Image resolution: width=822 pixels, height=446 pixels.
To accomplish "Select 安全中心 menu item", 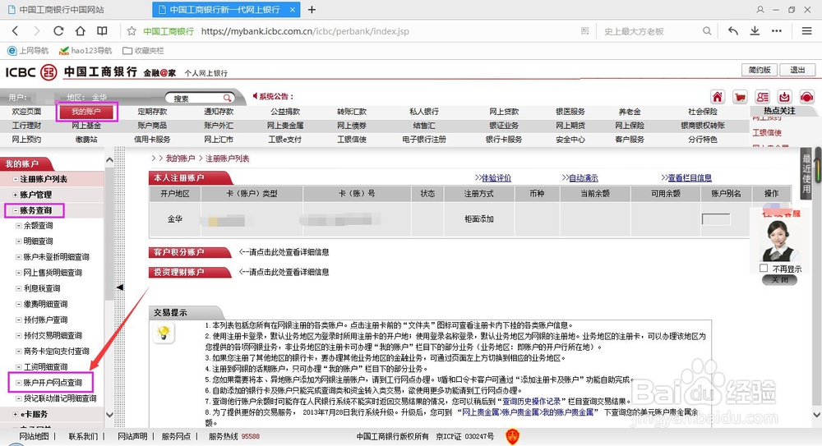I will coord(570,140).
